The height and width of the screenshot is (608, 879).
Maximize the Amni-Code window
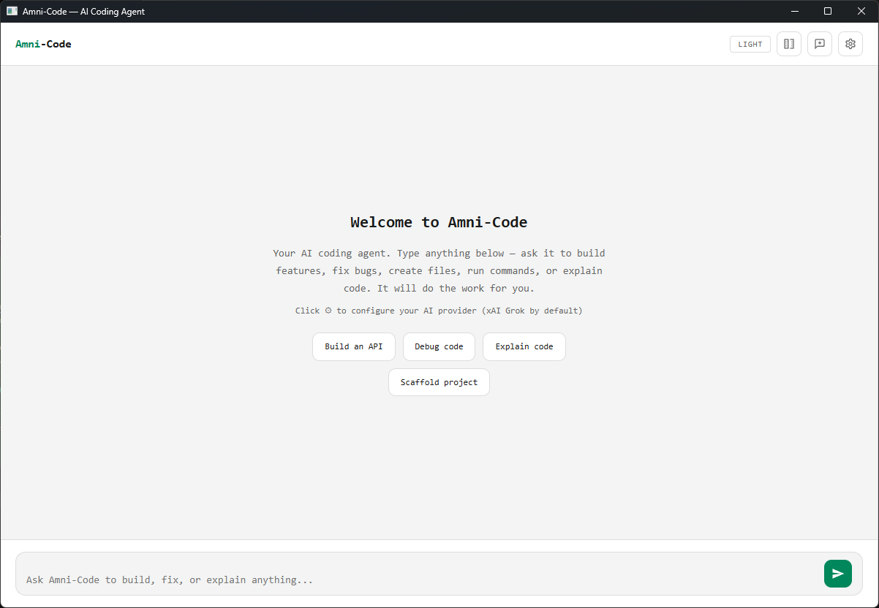827,11
